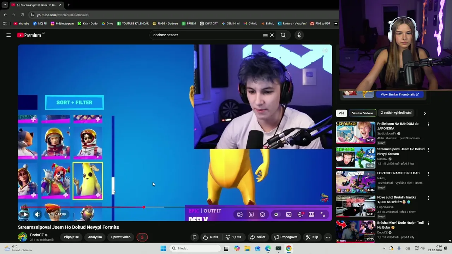452x254 pixels.
Task: Go to YouTube Premium home logo
Action: (29, 35)
